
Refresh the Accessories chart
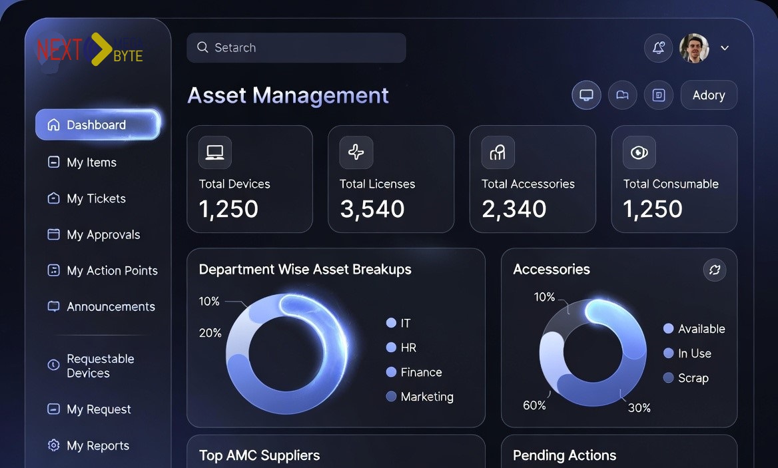[x=715, y=270]
